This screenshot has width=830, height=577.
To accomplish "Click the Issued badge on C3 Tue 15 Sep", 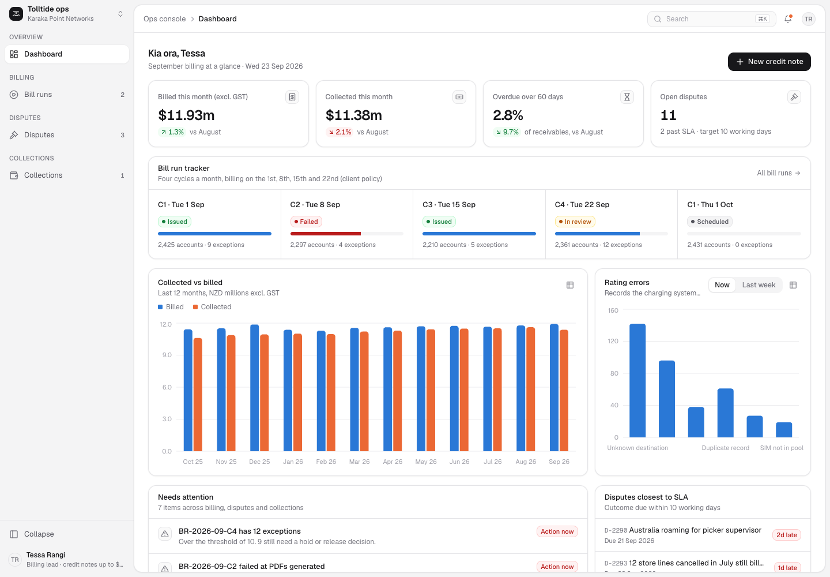I will point(439,222).
